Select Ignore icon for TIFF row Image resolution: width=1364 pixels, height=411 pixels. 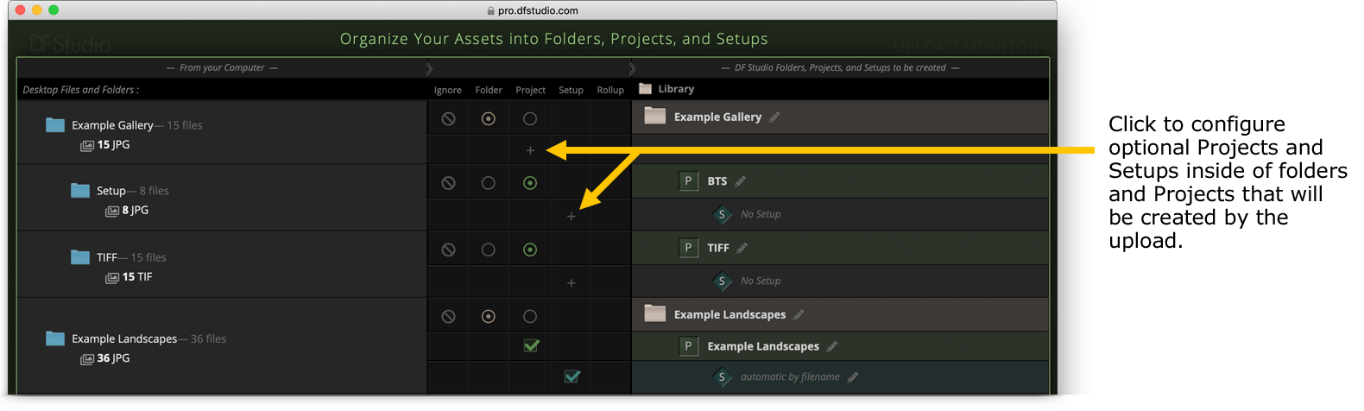448,250
